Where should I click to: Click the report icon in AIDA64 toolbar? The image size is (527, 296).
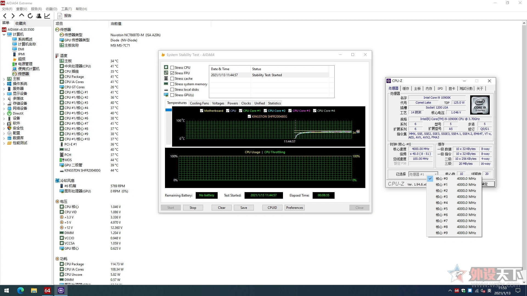point(59,16)
